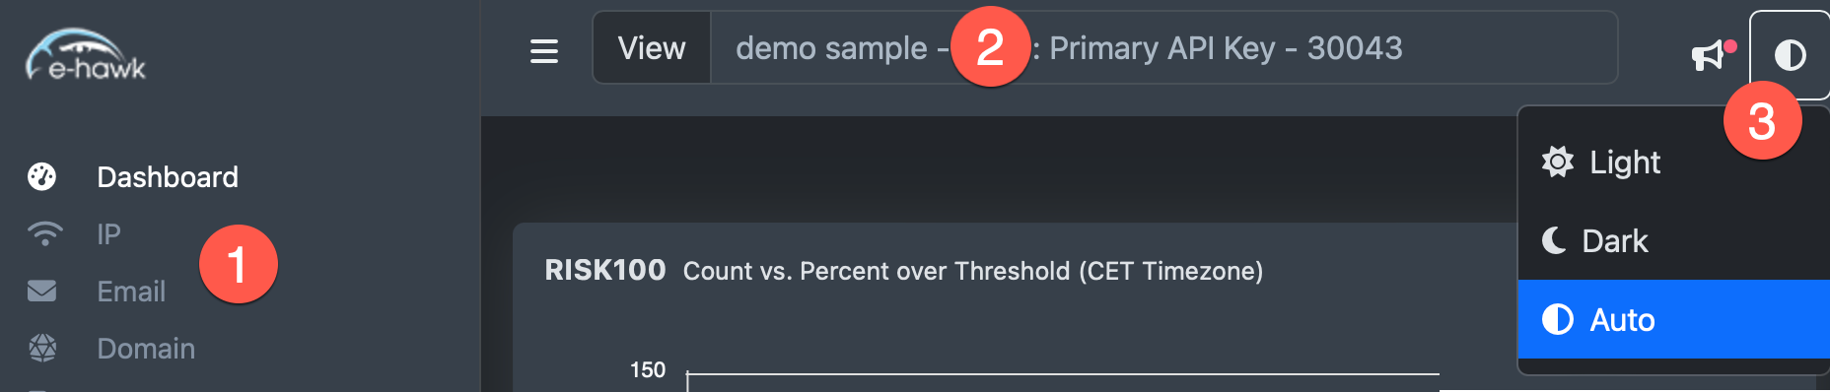Click the Dashboard gauge icon

(42, 177)
